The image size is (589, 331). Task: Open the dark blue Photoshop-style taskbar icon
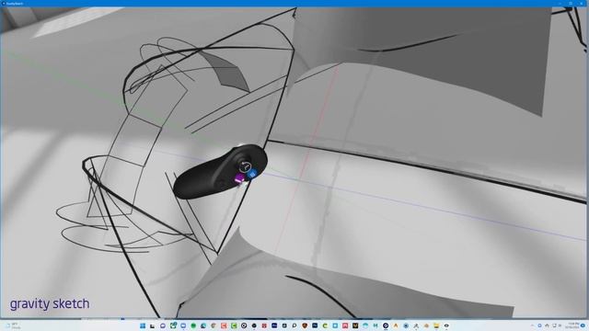point(315,325)
